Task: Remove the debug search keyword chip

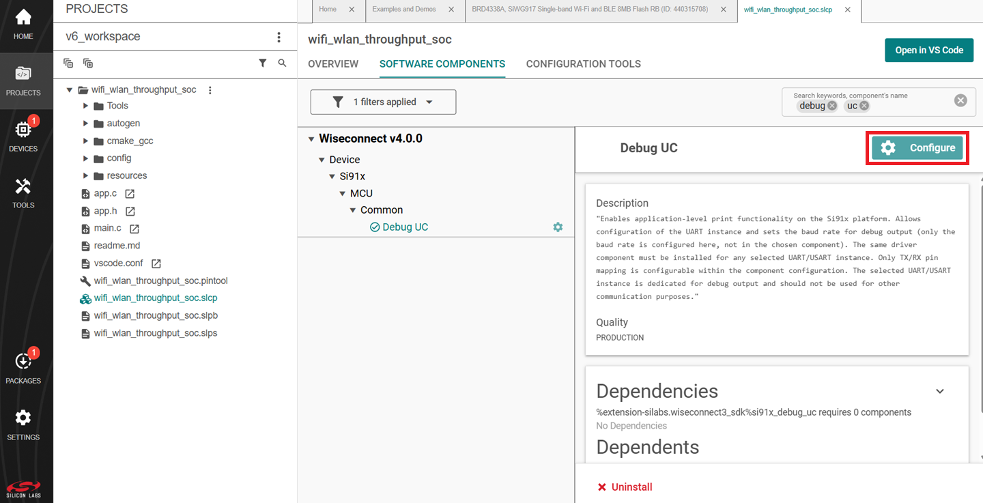Action: pyautogui.click(x=832, y=106)
